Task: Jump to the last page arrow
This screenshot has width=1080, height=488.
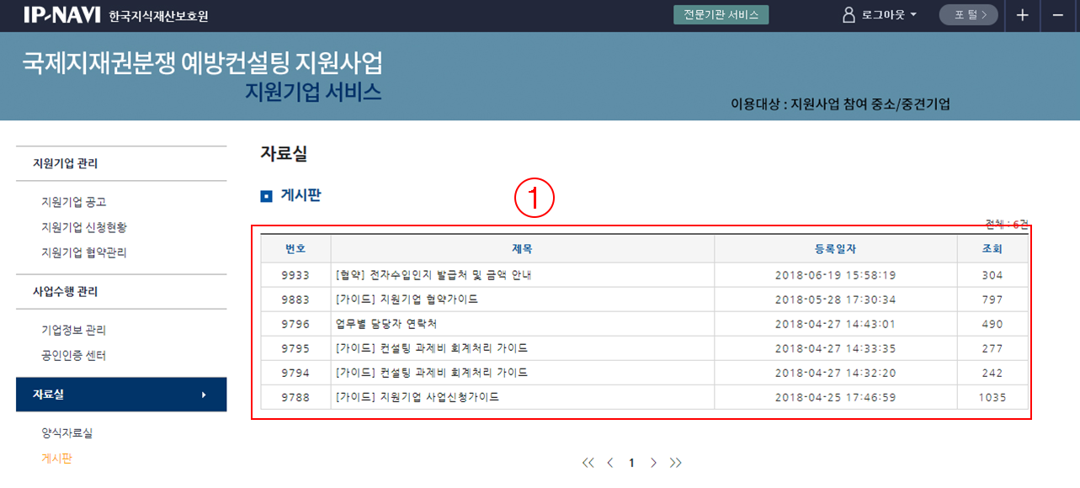Action: tap(675, 463)
